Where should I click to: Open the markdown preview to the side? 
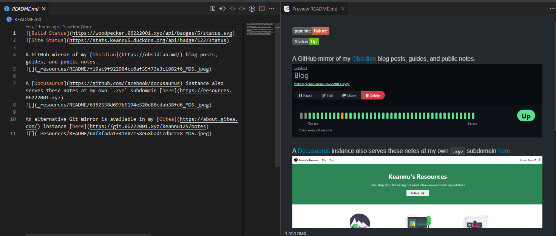(213, 9)
